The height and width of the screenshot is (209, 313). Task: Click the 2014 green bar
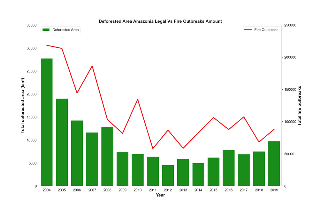(198, 175)
